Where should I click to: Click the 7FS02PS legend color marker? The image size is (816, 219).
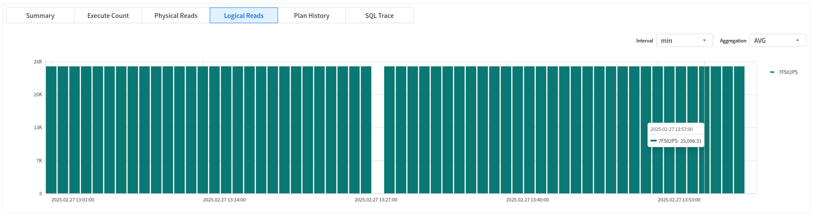(x=772, y=72)
